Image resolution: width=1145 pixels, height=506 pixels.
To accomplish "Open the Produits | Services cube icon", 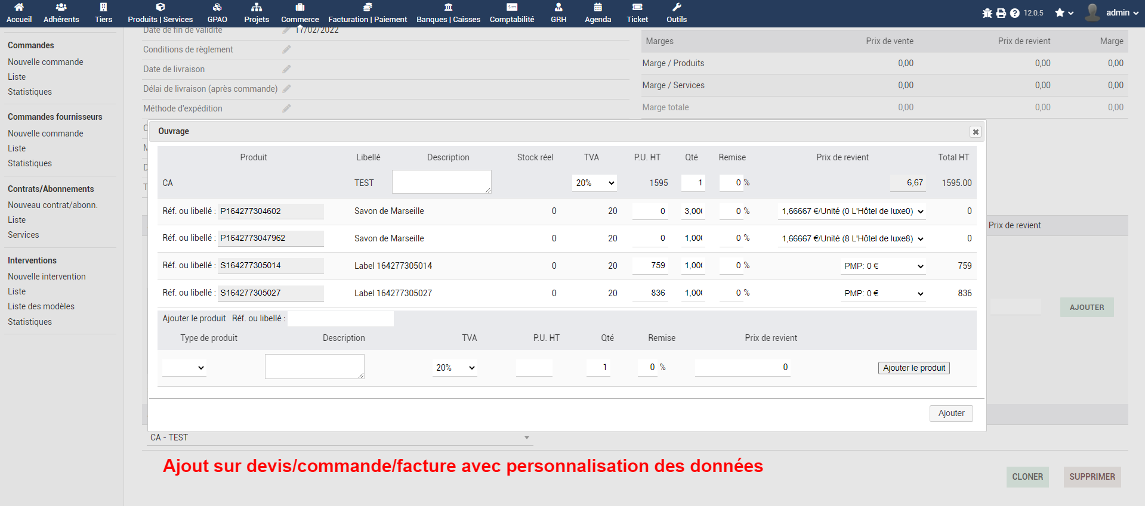I will [x=160, y=7].
